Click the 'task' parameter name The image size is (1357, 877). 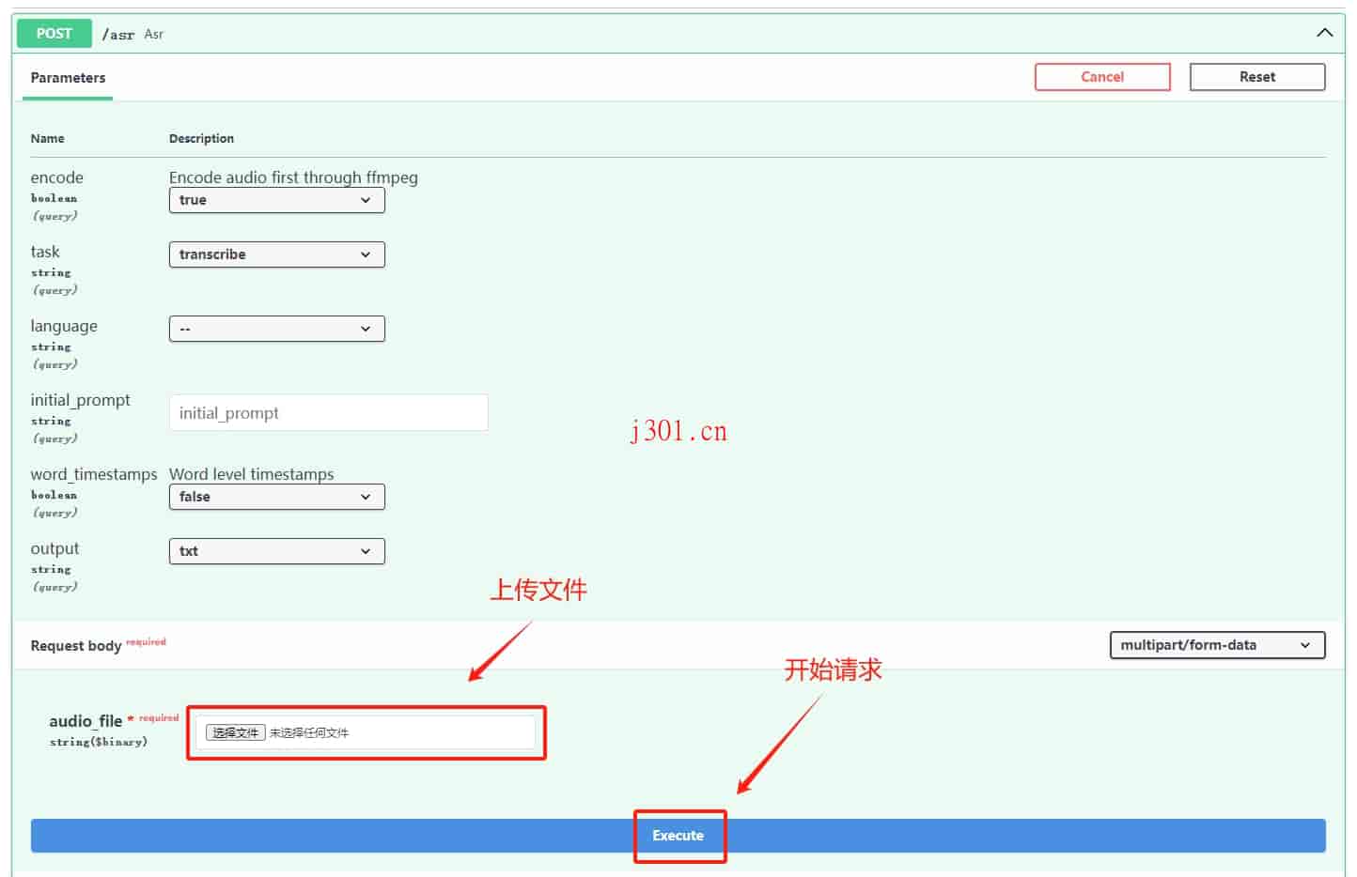coord(45,252)
